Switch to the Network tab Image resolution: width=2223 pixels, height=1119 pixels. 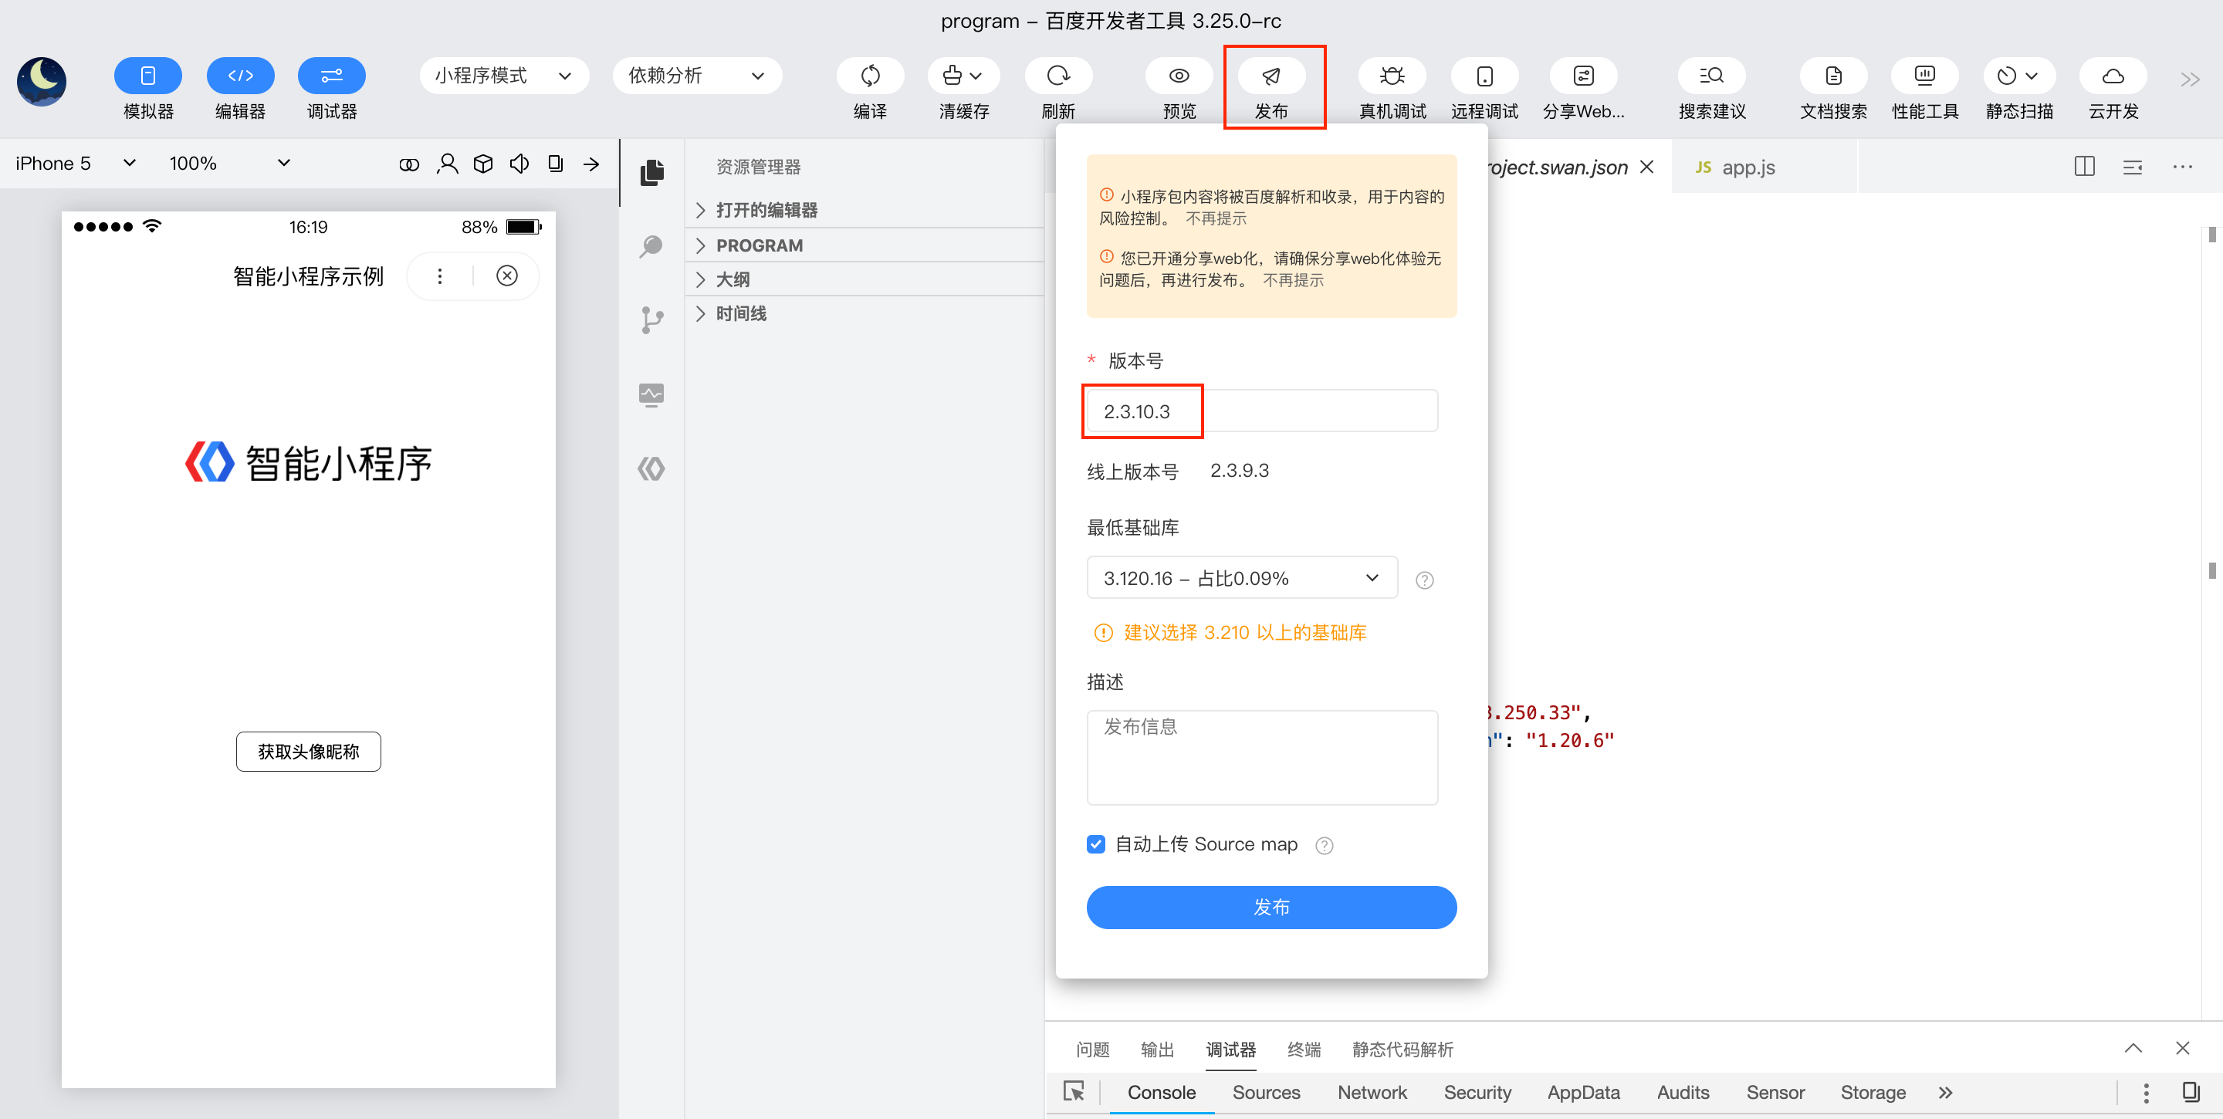[1372, 1091]
